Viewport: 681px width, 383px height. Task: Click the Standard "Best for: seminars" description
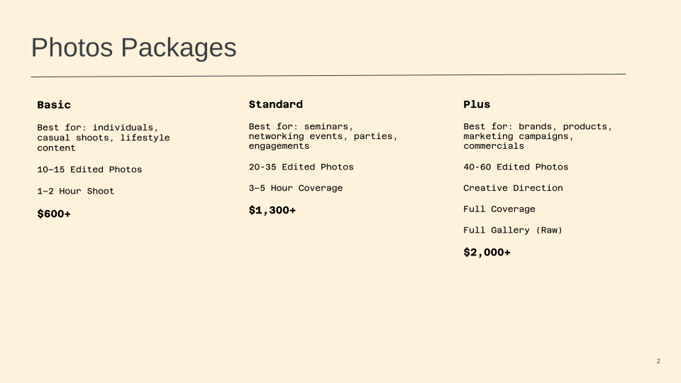(323, 136)
